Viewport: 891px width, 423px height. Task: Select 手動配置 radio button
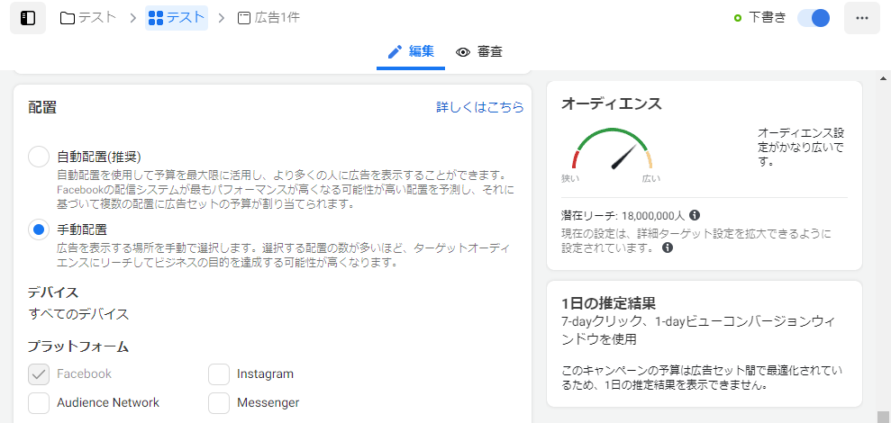(x=39, y=230)
